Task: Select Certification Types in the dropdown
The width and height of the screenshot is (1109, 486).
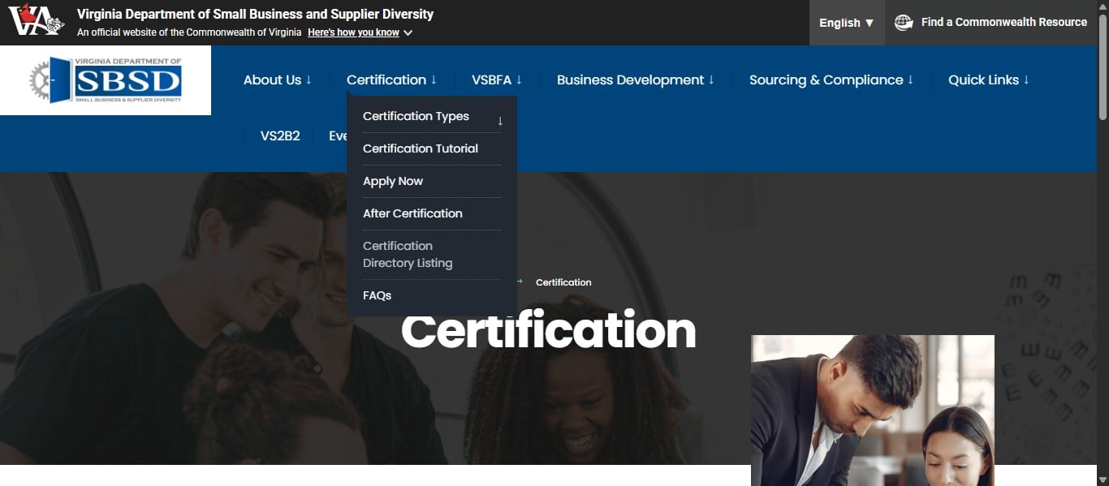Action: 416,116
